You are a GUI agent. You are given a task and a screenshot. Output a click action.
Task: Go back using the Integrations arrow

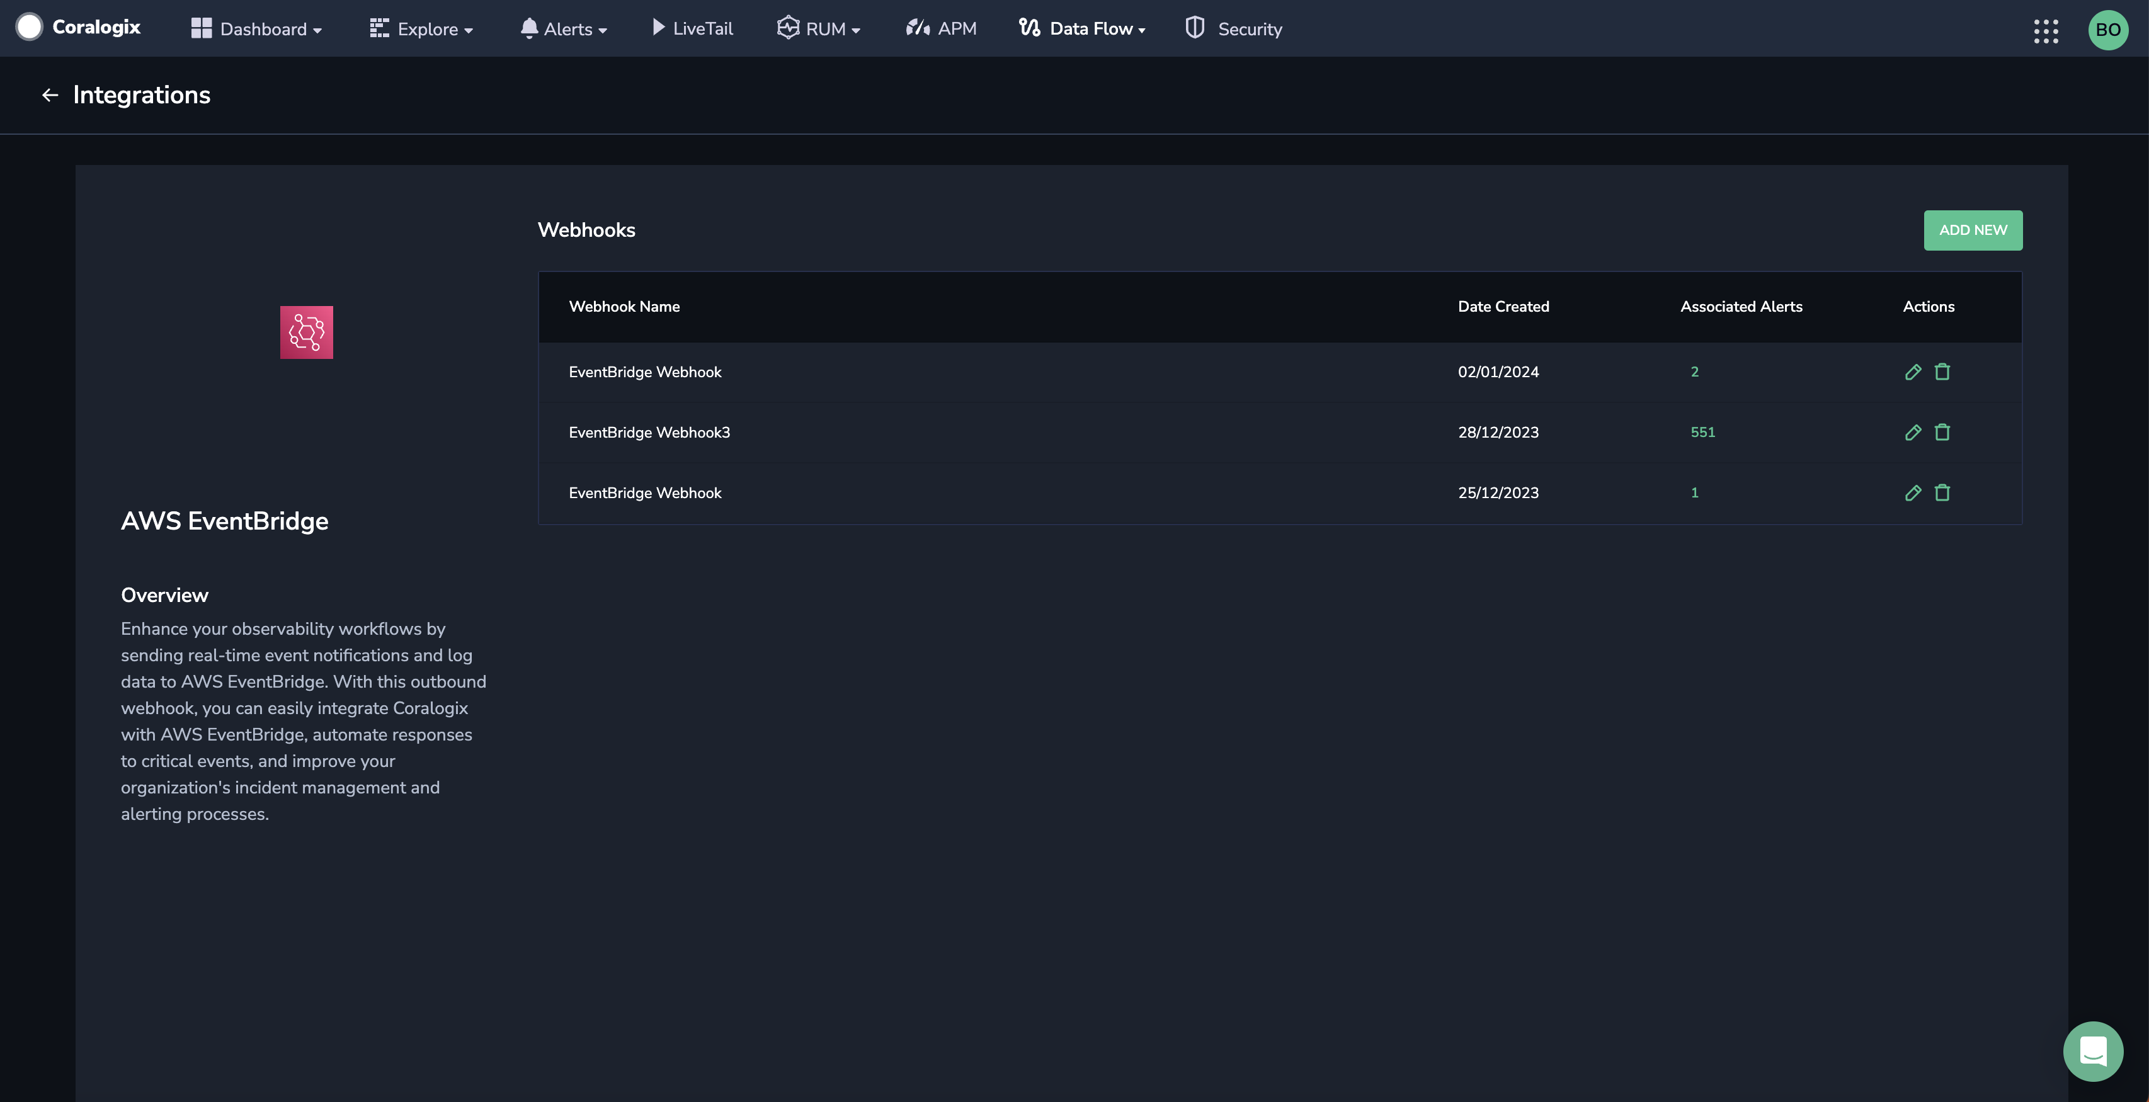click(x=50, y=95)
